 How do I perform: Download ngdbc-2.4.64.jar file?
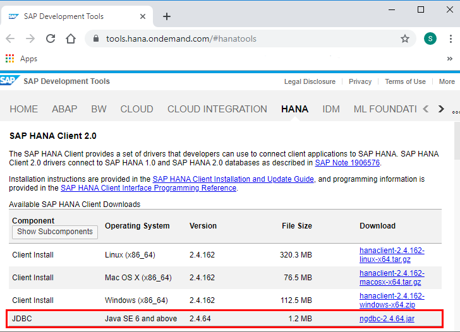pyautogui.click(x=387, y=319)
